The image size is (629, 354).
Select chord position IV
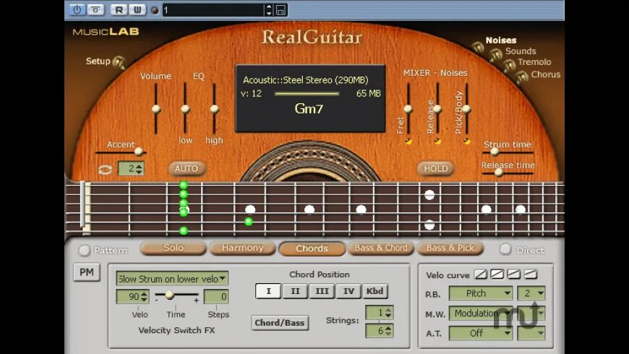348,291
